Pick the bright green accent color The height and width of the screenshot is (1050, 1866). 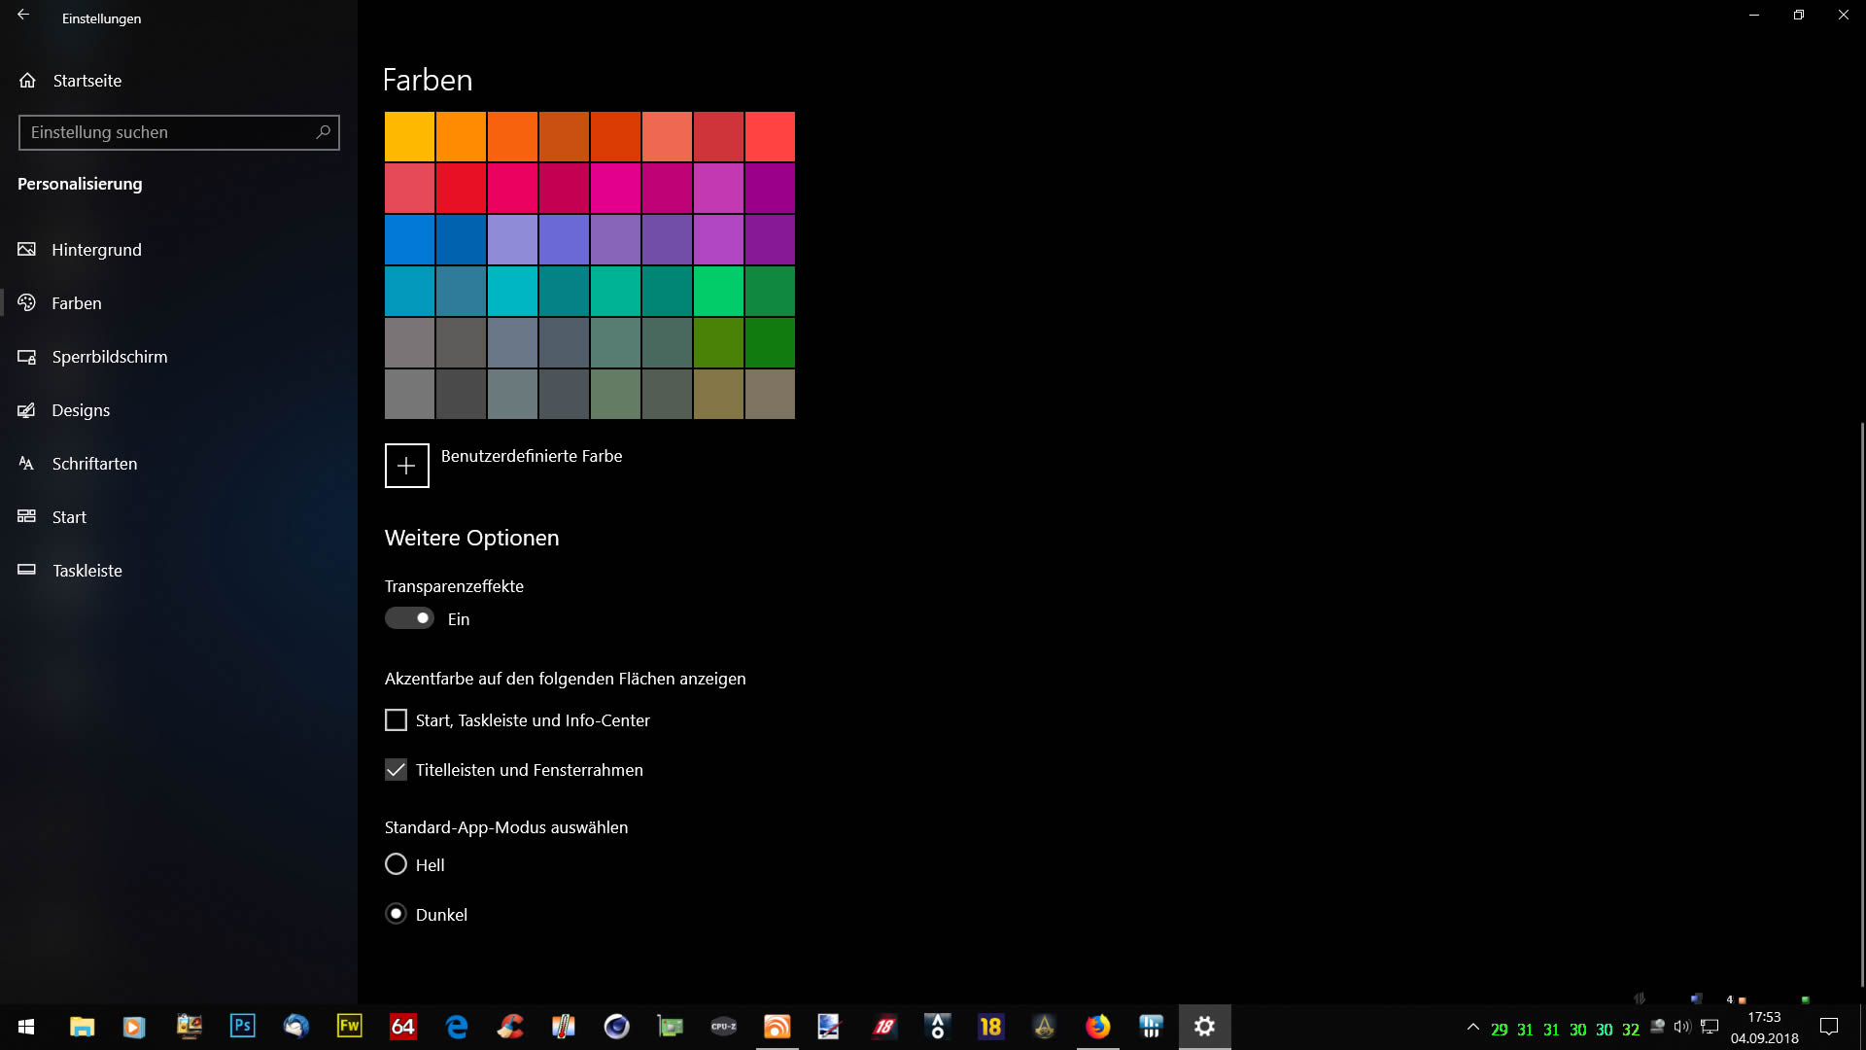click(718, 292)
